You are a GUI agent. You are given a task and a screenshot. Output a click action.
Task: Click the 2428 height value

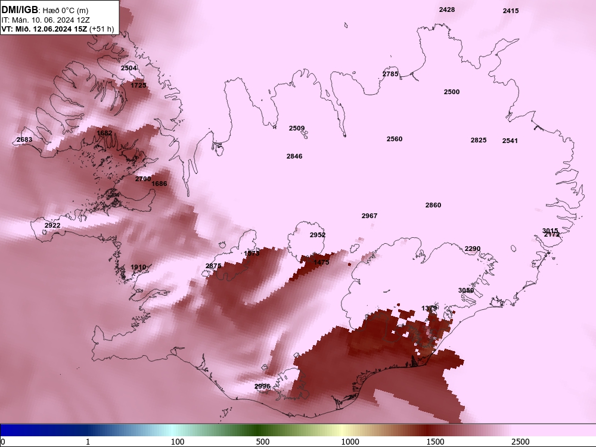(x=446, y=10)
